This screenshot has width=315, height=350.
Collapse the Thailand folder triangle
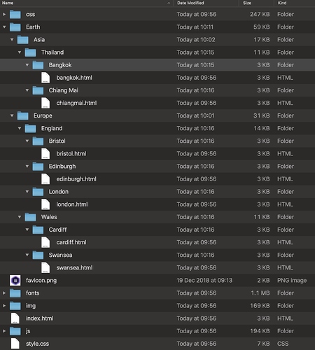[x=20, y=52]
